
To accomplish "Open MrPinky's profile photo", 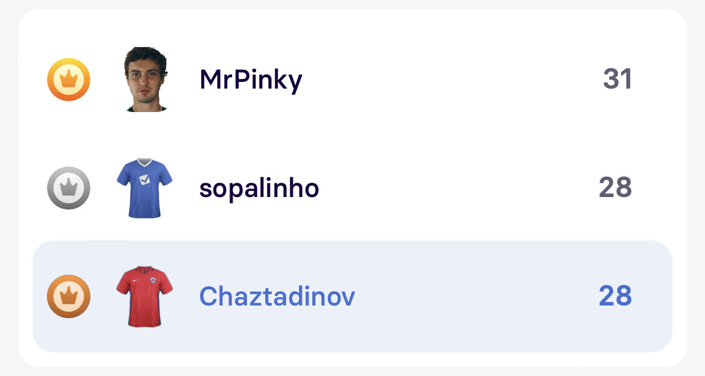I will 145,80.
